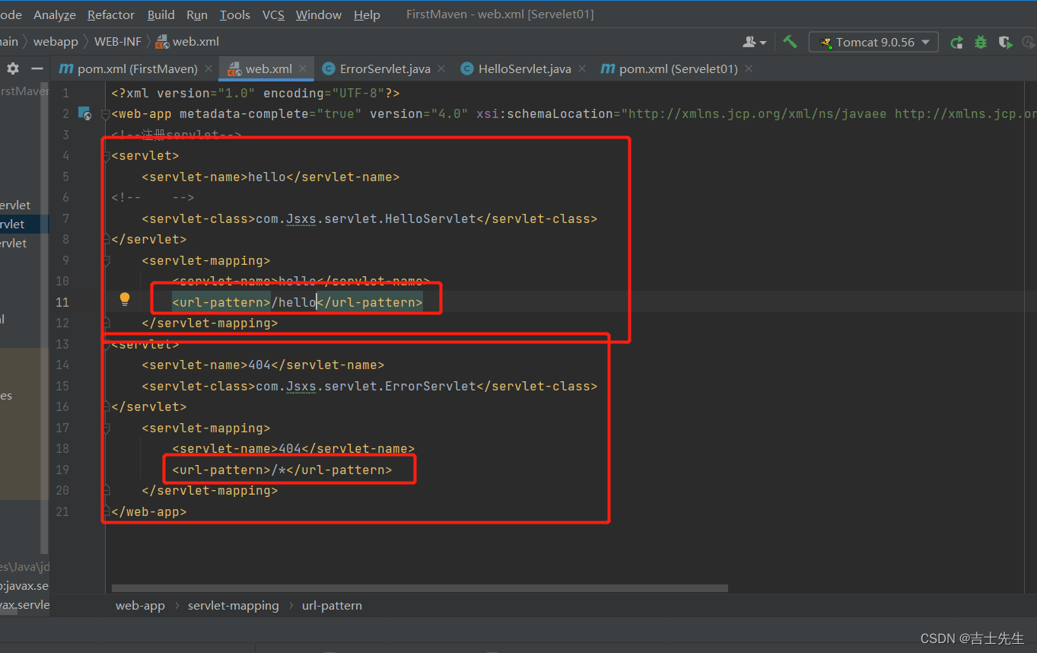Click com.Jsxs.servlet.HelloServlet class text on line 7
1037x653 pixels.
coord(366,218)
